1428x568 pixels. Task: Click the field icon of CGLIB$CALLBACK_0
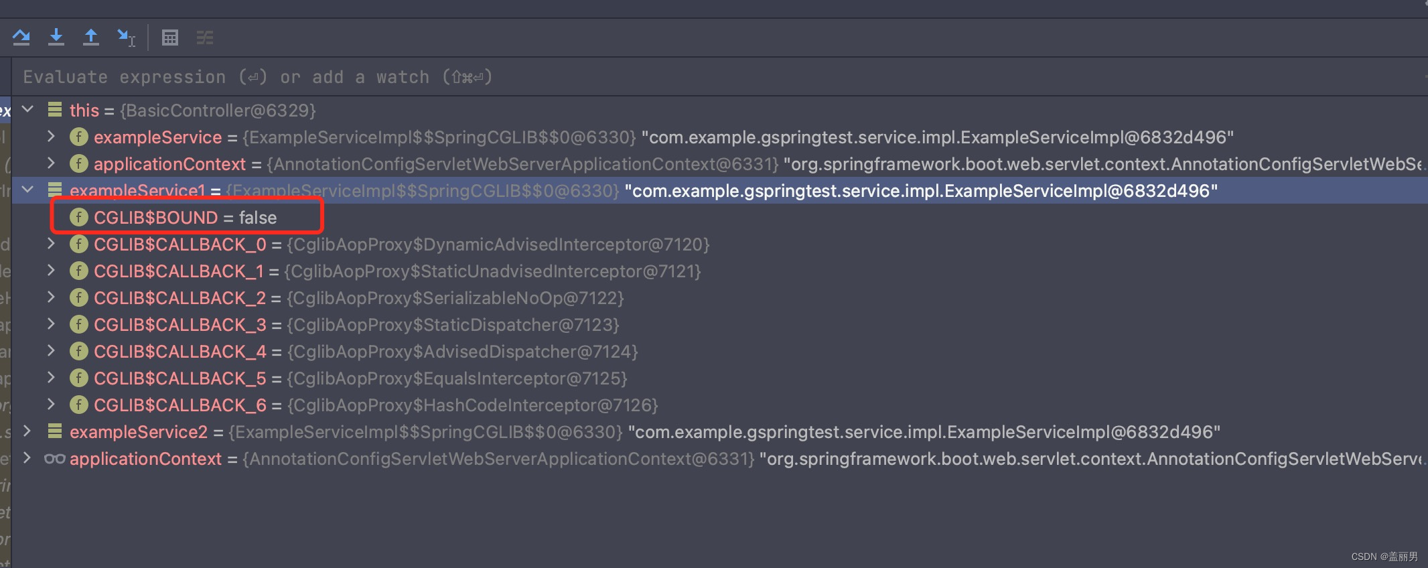pyautogui.click(x=79, y=244)
